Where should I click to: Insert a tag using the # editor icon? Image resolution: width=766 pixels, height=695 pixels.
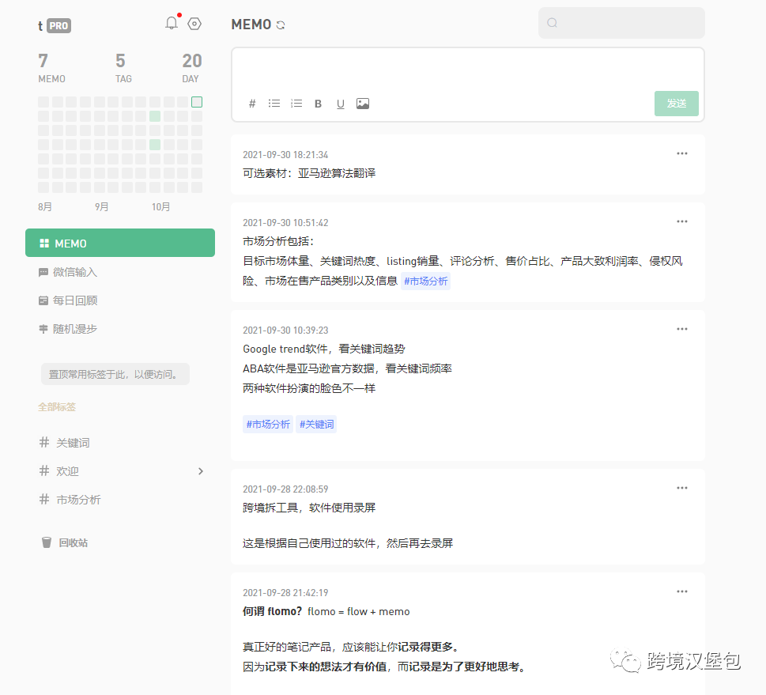tap(251, 104)
